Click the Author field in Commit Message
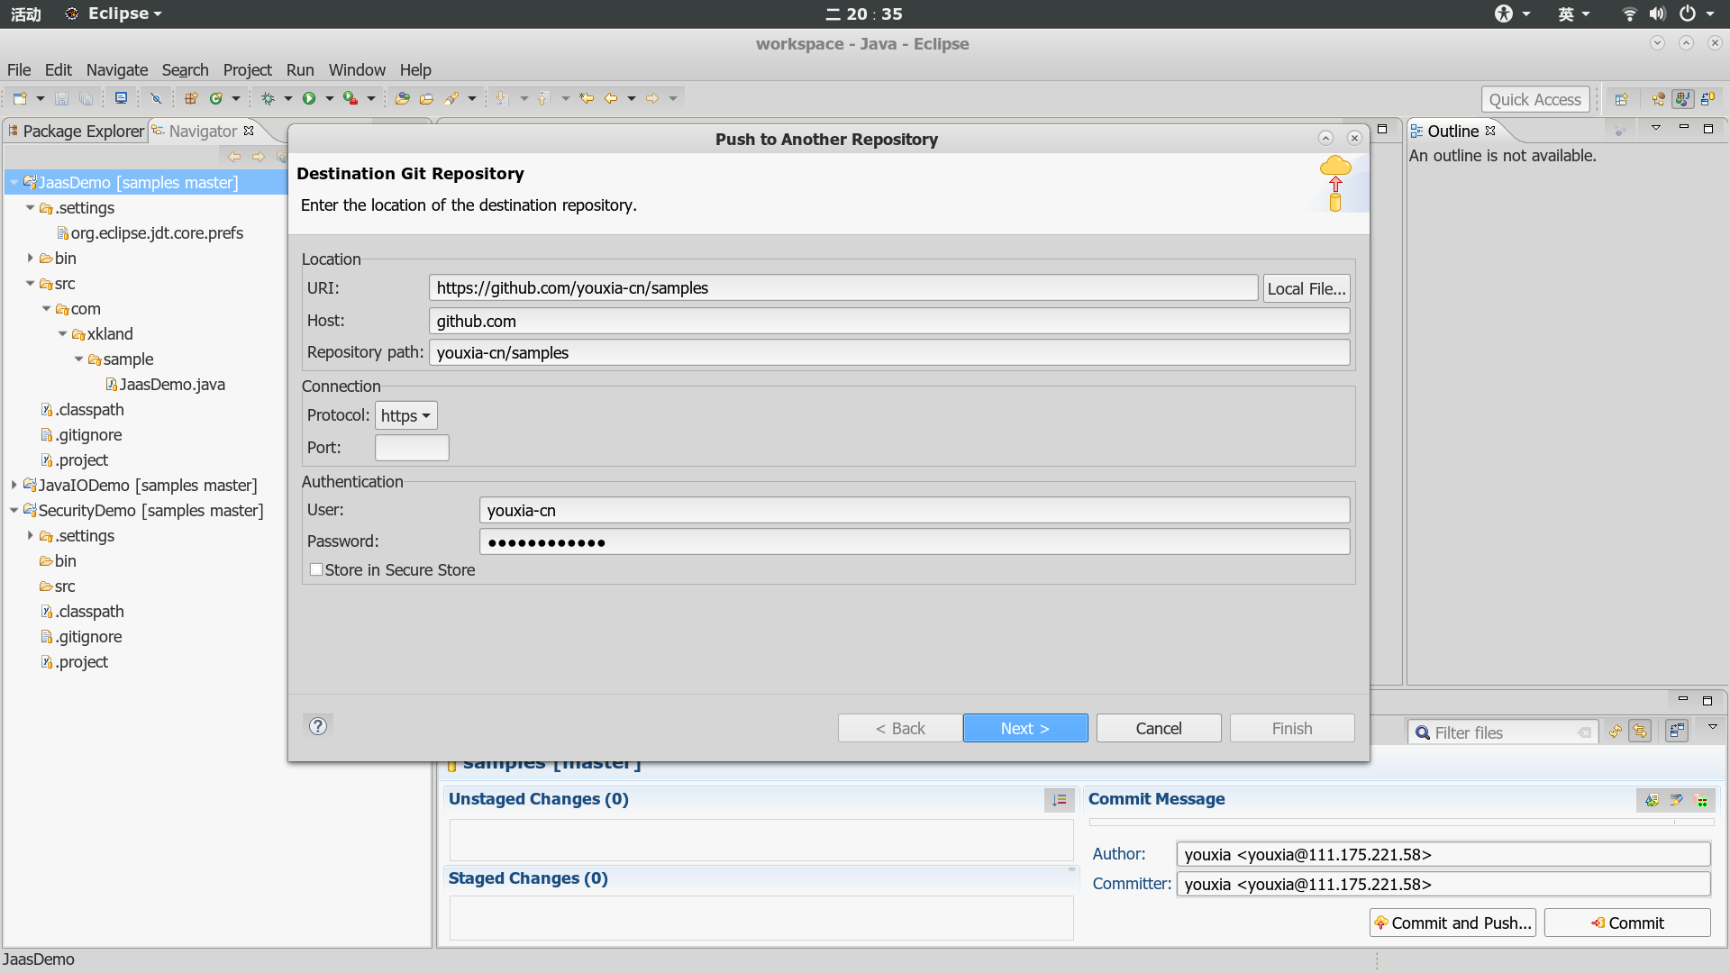The image size is (1730, 973). (1443, 854)
